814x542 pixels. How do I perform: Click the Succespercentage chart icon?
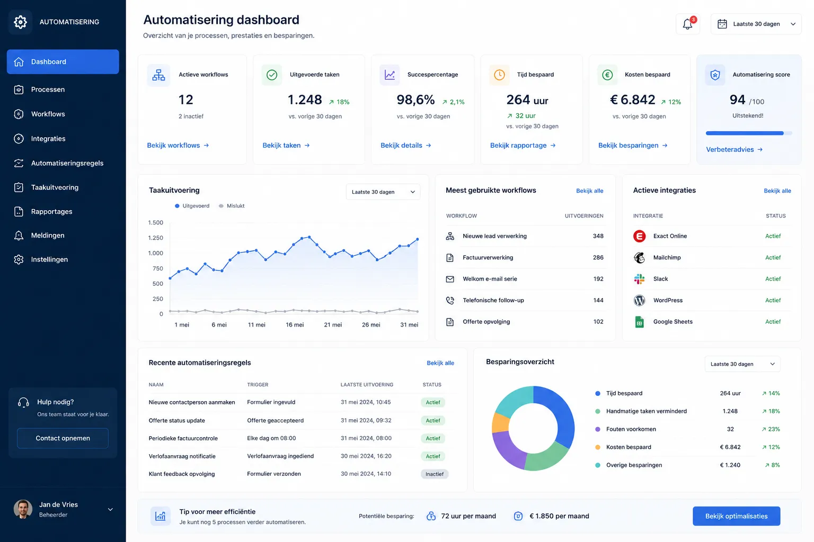pyautogui.click(x=390, y=75)
